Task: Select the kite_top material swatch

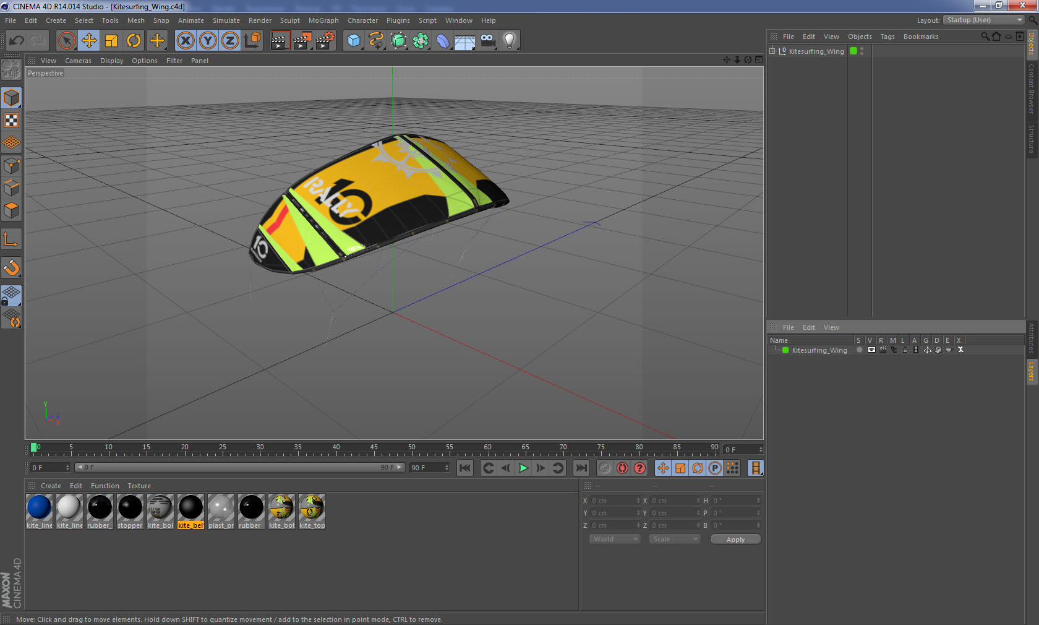Action: click(312, 511)
